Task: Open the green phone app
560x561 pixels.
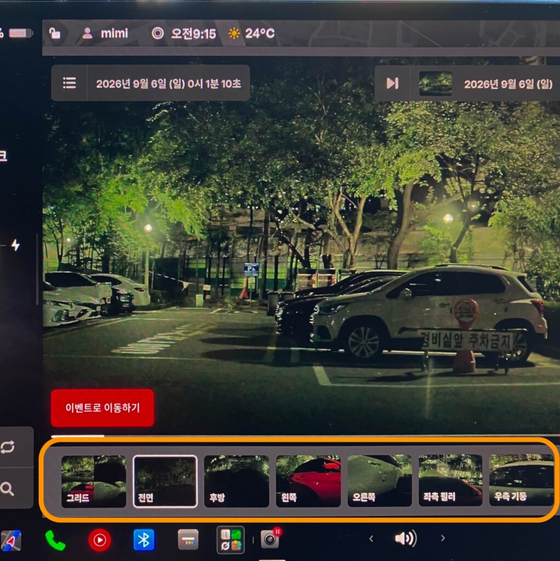Action: pyautogui.click(x=55, y=540)
